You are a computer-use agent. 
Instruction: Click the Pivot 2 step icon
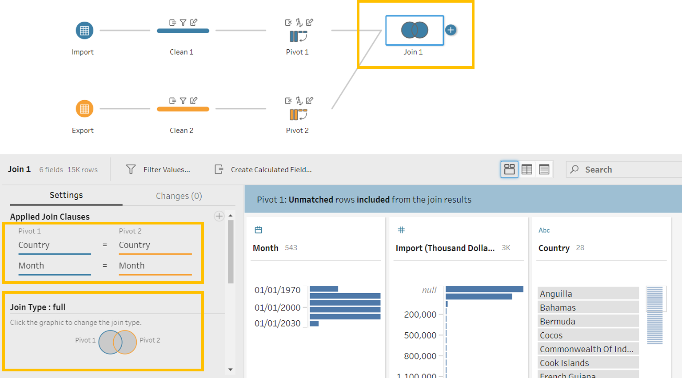[298, 114]
